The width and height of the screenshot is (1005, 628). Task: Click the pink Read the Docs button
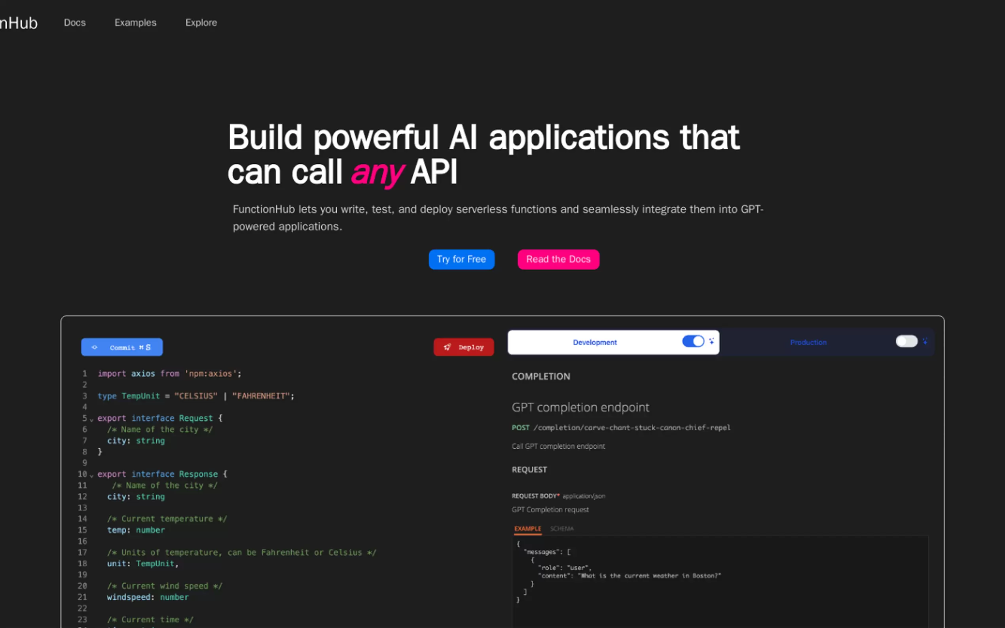[558, 259]
